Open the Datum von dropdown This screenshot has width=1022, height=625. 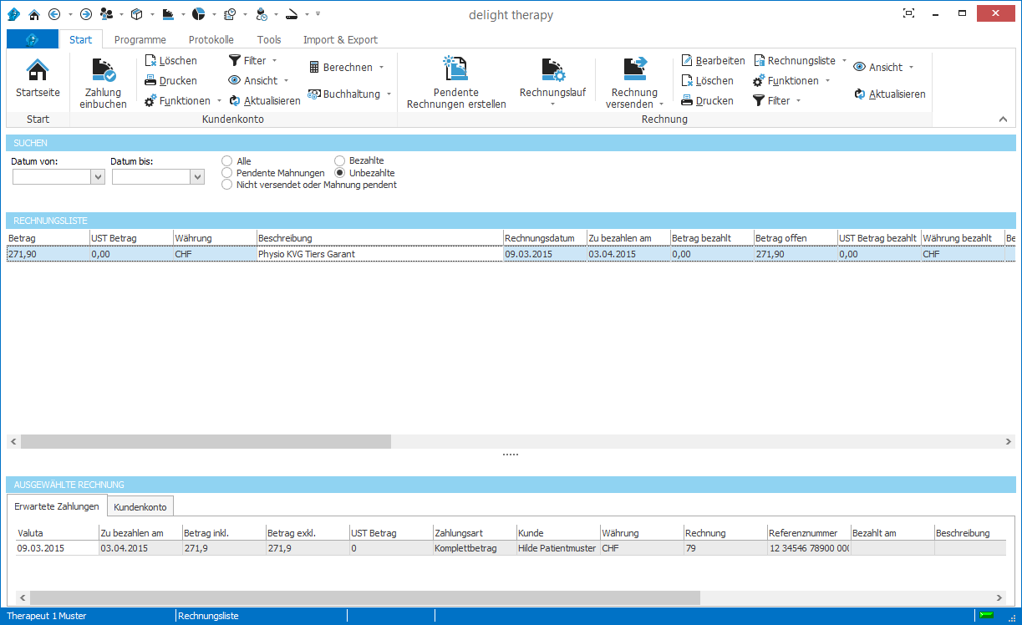coord(97,177)
